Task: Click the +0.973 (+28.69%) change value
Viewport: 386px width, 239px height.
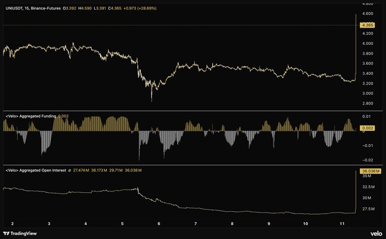Action: tap(139, 9)
